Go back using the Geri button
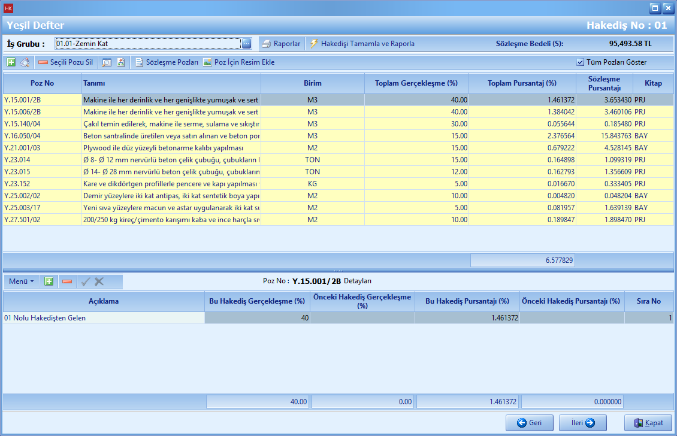This screenshot has width=677, height=436. pyautogui.click(x=529, y=423)
